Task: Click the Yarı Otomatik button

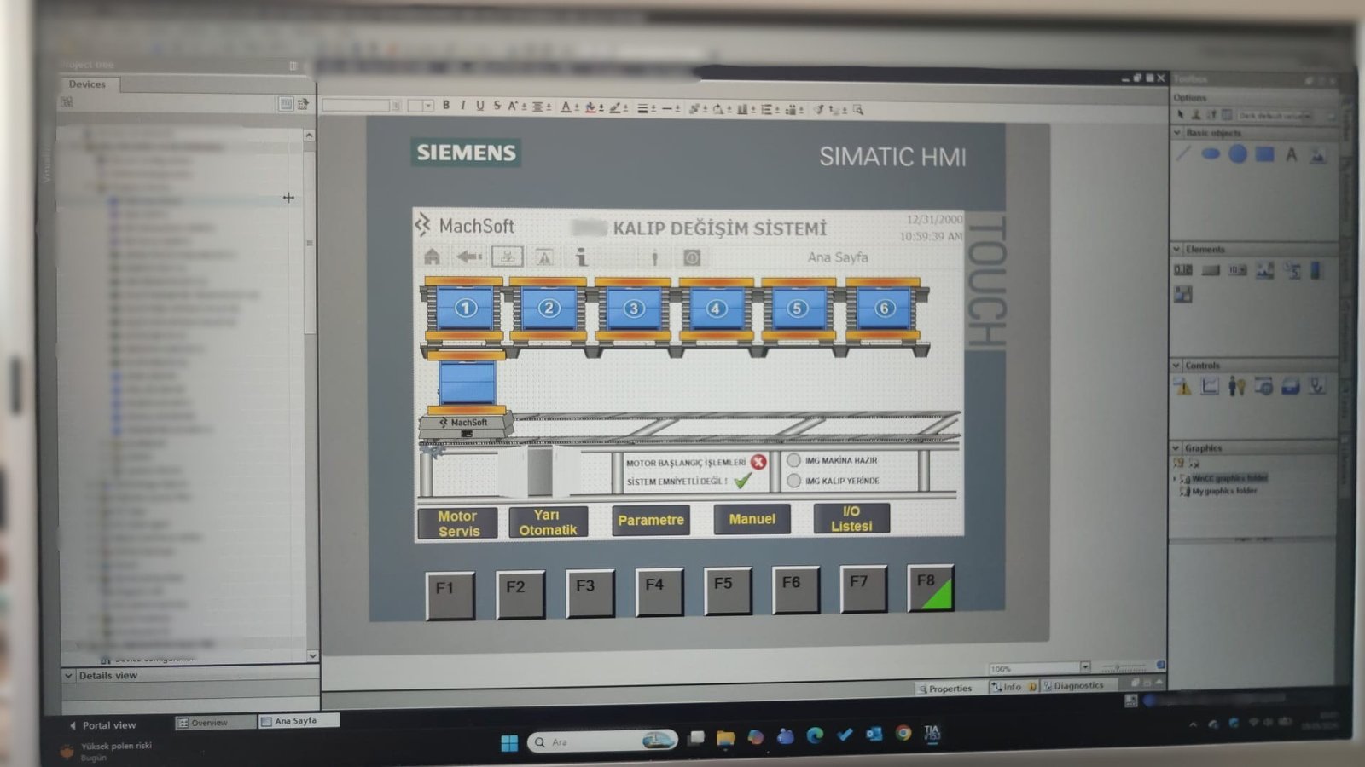Action: tap(548, 522)
